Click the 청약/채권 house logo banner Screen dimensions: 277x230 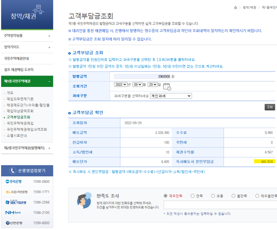pyautogui.click(x=27, y=15)
